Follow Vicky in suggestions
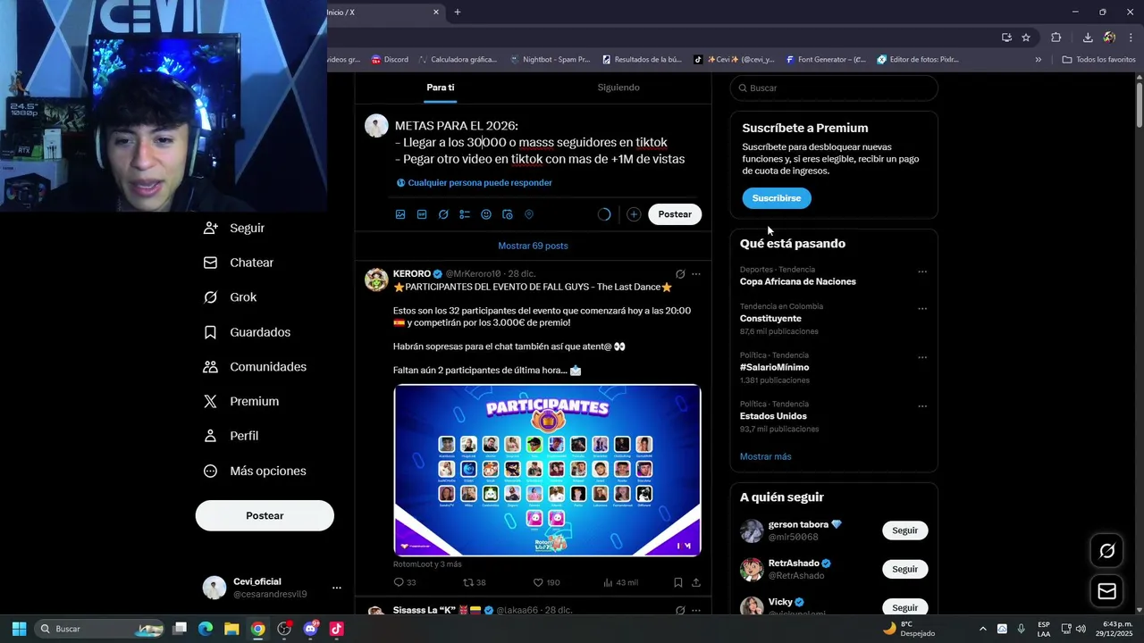1144x643 pixels. (904, 607)
